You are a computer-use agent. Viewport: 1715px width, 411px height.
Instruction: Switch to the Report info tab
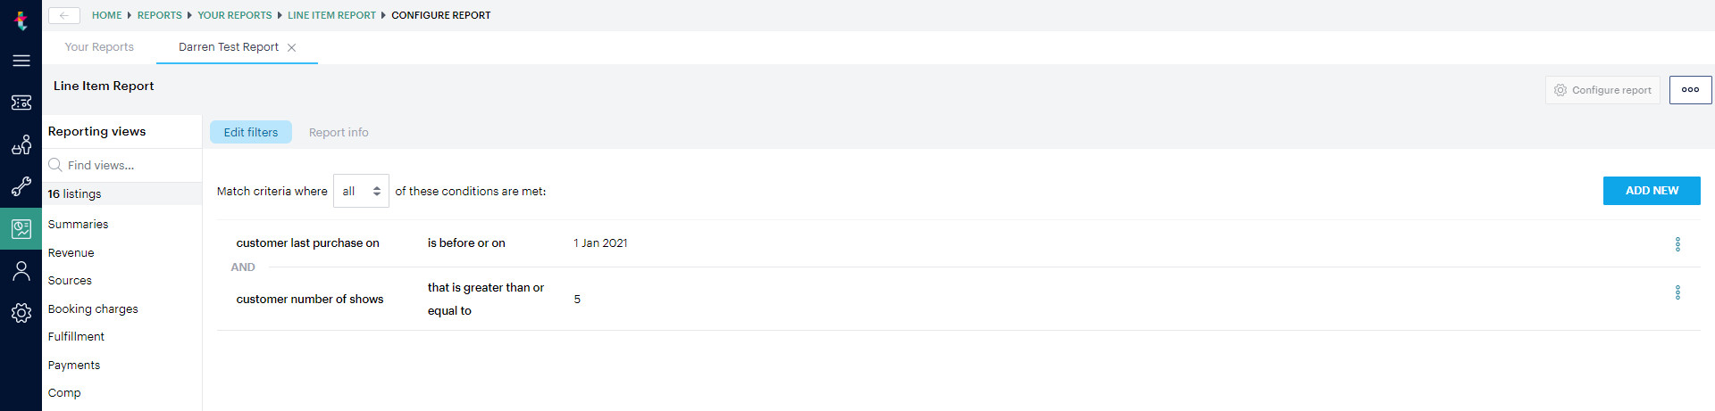point(339,133)
